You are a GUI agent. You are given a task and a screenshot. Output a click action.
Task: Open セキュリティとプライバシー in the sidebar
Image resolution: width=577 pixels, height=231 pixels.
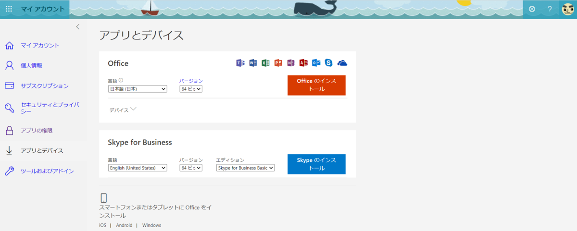[x=50, y=108]
